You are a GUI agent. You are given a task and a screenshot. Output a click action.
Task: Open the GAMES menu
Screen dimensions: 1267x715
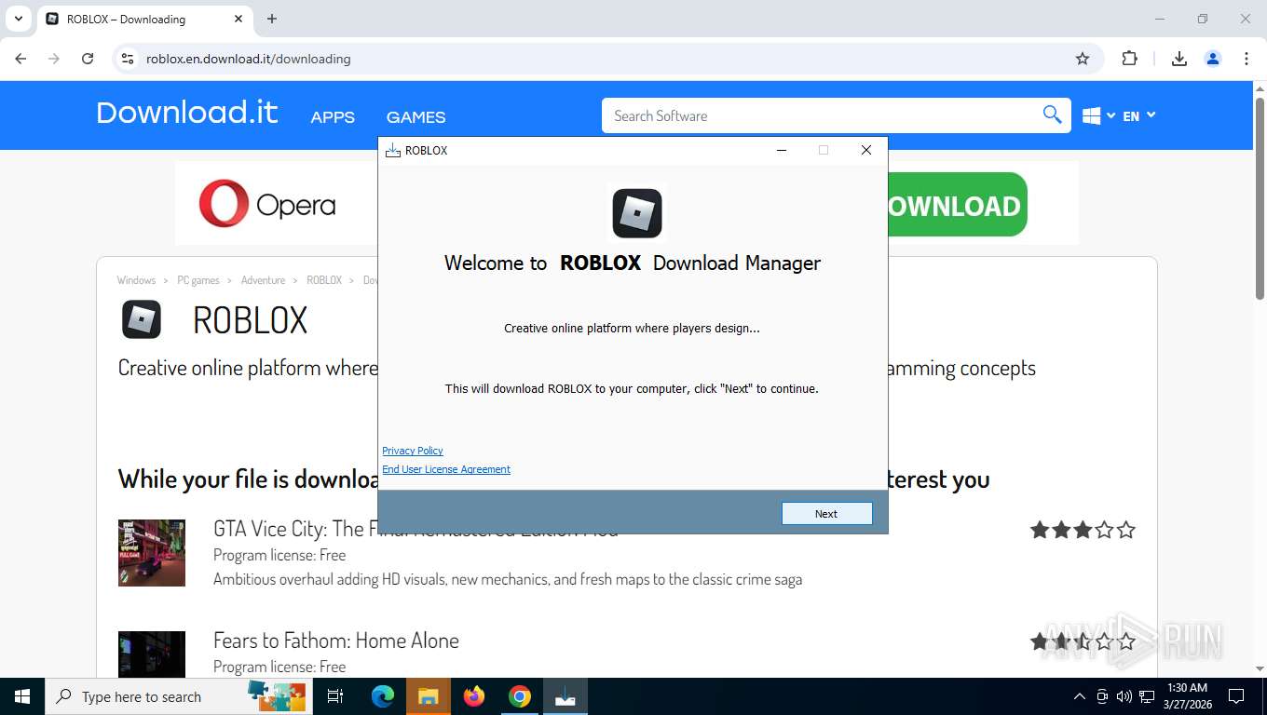coord(416,117)
